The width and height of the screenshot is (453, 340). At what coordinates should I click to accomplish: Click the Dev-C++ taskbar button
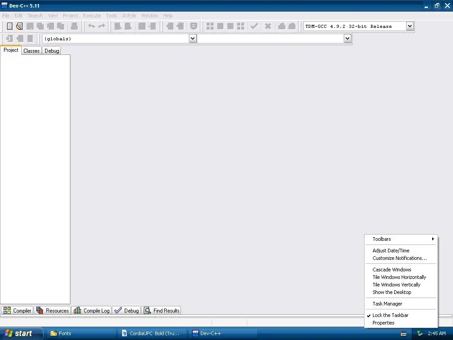(x=223, y=333)
